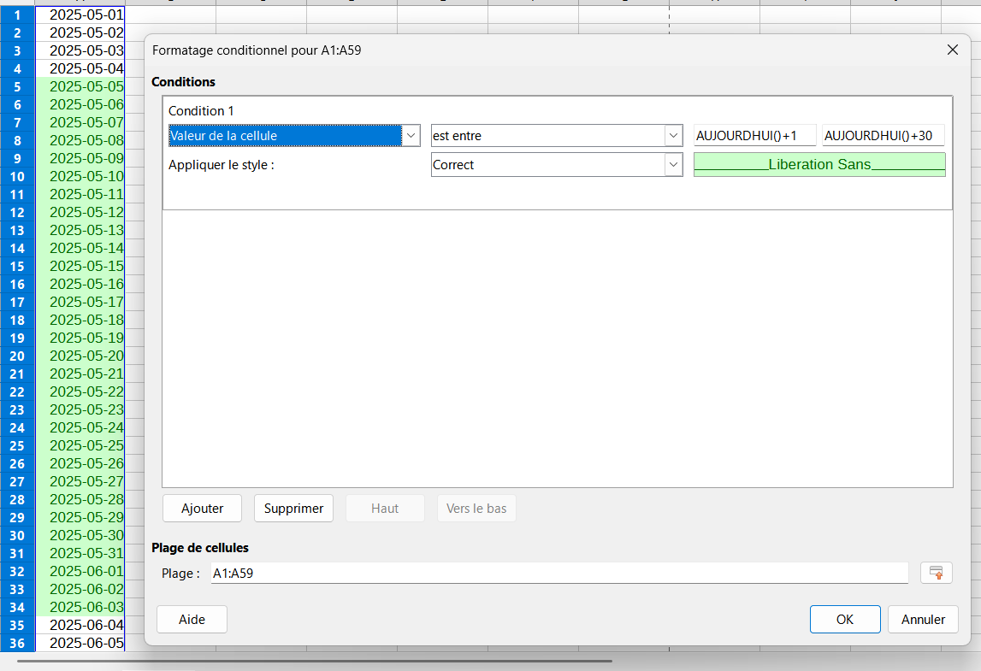Screen dimensions: 981x671
Task: Select row header 28
Action: click(x=17, y=500)
